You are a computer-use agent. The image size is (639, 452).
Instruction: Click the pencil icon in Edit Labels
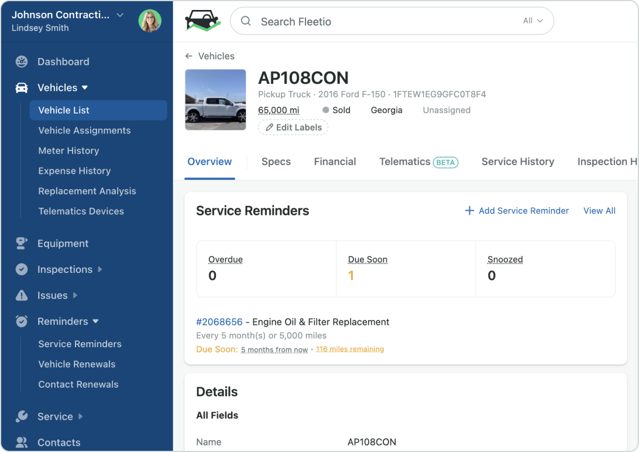(269, 128)
